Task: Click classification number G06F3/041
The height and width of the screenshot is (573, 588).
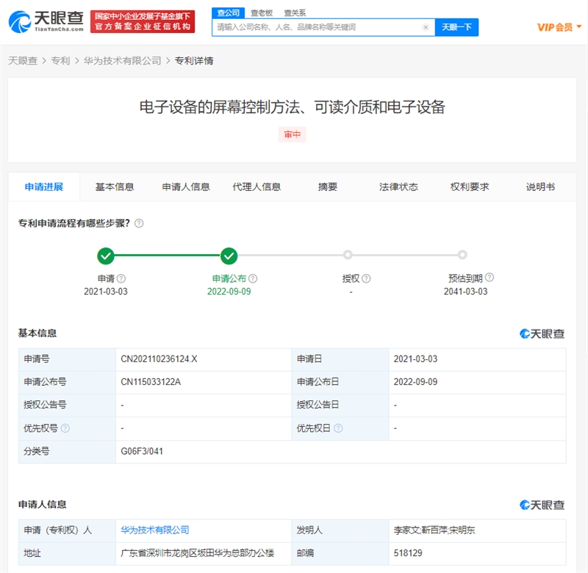Action: [x=142, y=451]
